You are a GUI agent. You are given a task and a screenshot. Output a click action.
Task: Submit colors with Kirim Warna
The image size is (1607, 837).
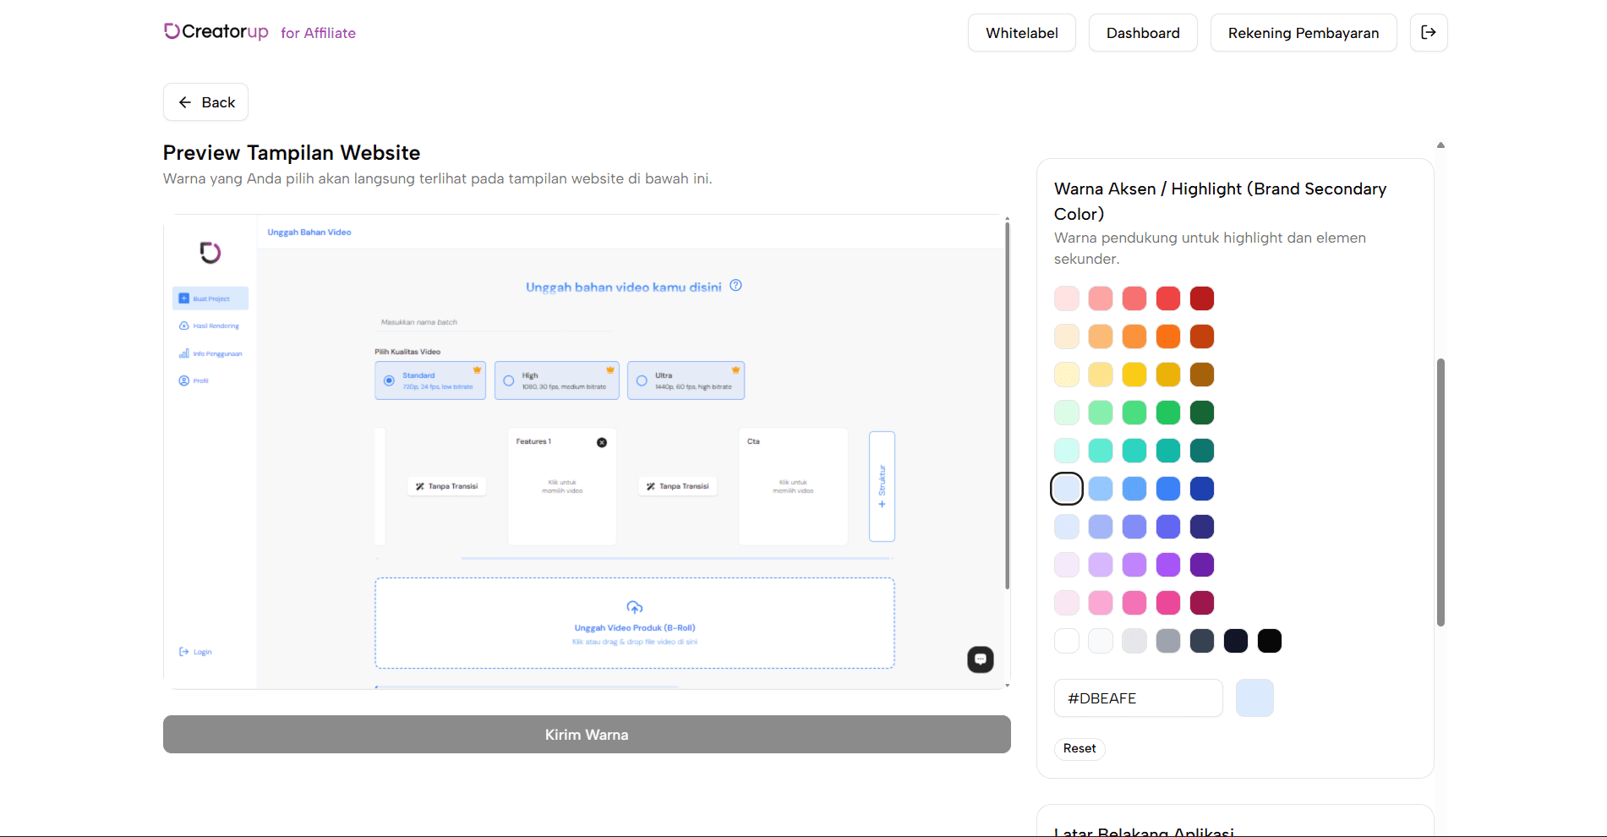[587, 735]
